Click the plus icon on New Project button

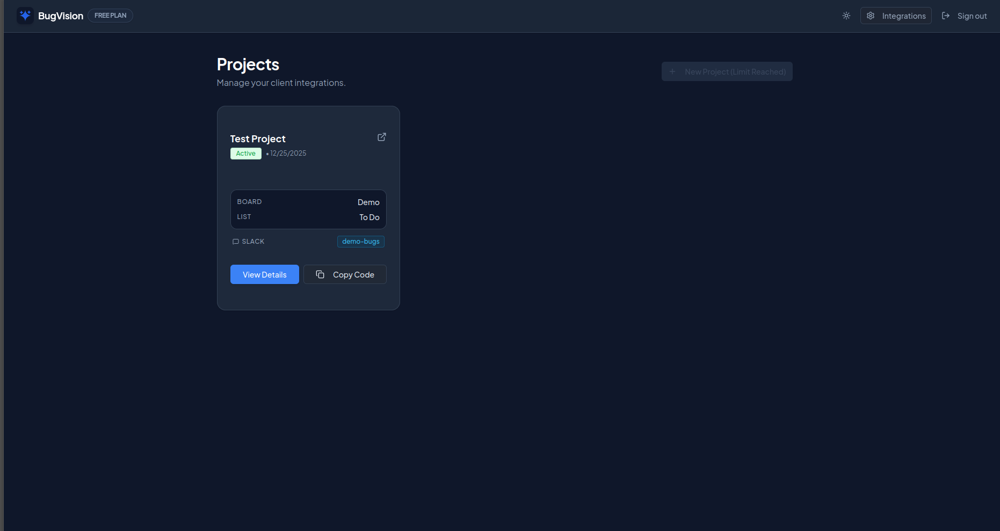coord(672,71)
